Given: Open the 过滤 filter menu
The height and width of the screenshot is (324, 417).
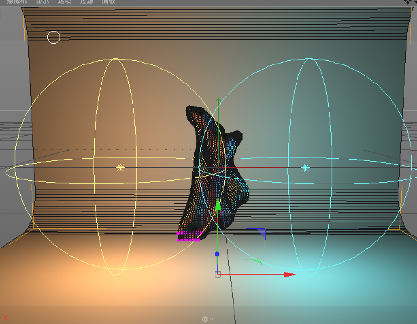Looking at the screenshot, I should (86, 2).
